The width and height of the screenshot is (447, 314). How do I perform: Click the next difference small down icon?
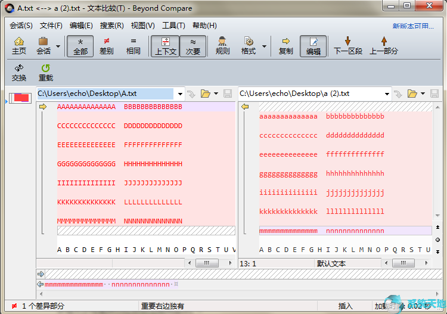tap(437, 251)
